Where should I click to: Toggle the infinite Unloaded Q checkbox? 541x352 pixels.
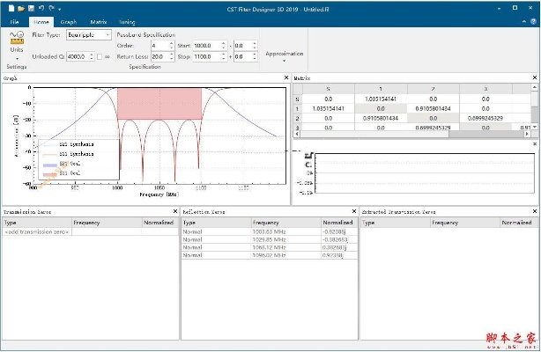[x=99, y=56]
